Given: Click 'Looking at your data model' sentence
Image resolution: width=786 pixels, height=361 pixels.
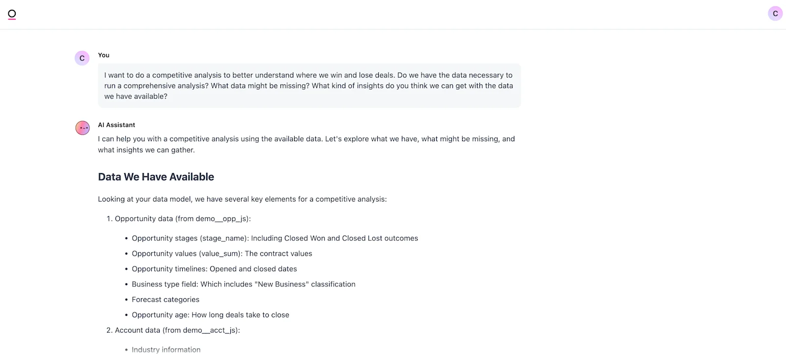Looking at the screenshot, I should tap(242, 199).
